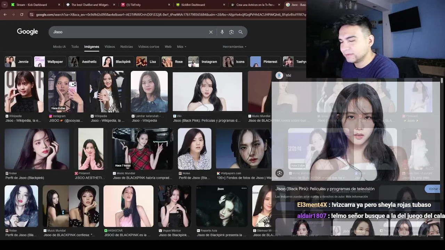
Task: Open Pinterest JISOO AESTHETI image thumbnail
Action: (91, 149)
